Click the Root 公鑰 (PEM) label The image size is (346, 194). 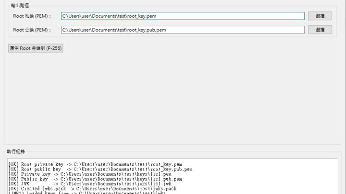click(32, 30)
